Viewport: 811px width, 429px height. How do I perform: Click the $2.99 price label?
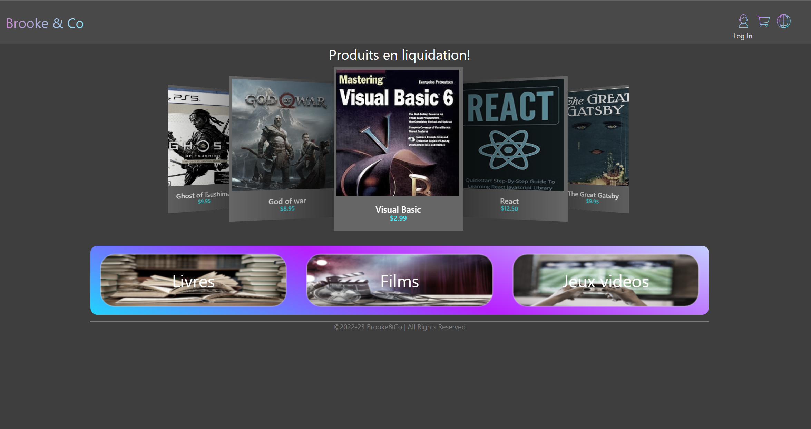click(x=398, y=218)
